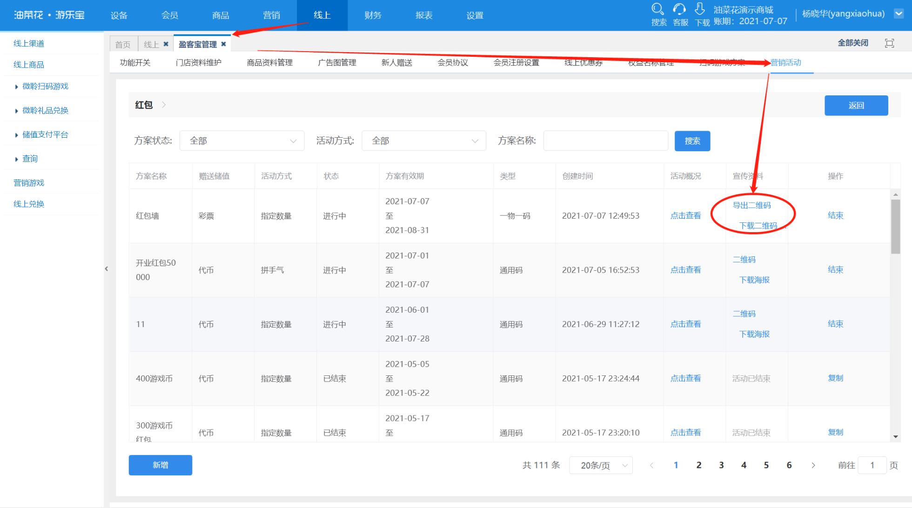Close the 盈客宝管理 tab with its x
This screenshot has height=508, width=912.
223,44
